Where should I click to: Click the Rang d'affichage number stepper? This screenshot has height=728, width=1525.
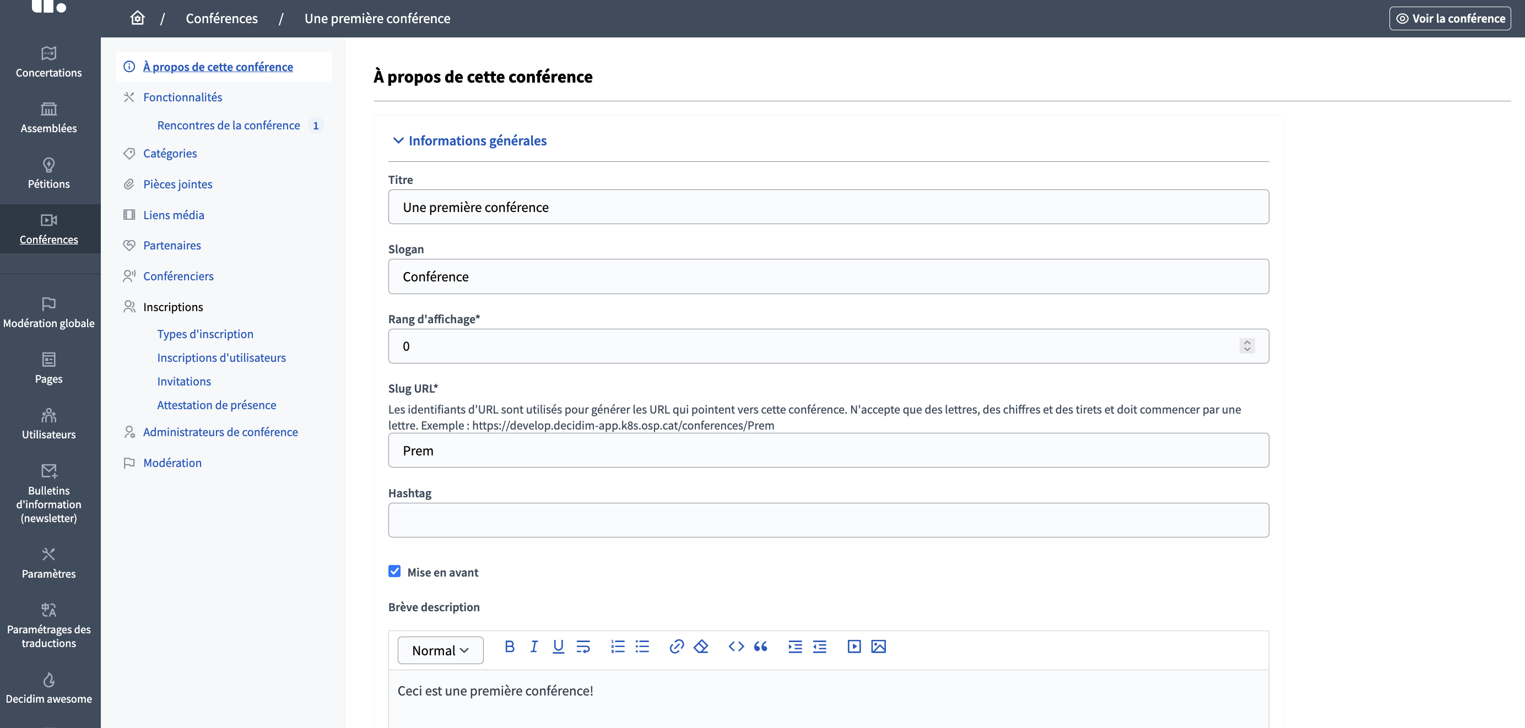[x=1247, y=346]
